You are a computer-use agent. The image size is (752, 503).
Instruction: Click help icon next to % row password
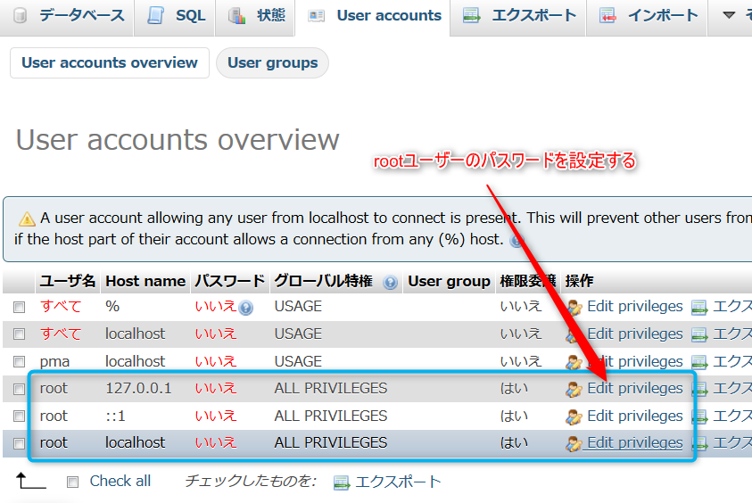(245, 308)
